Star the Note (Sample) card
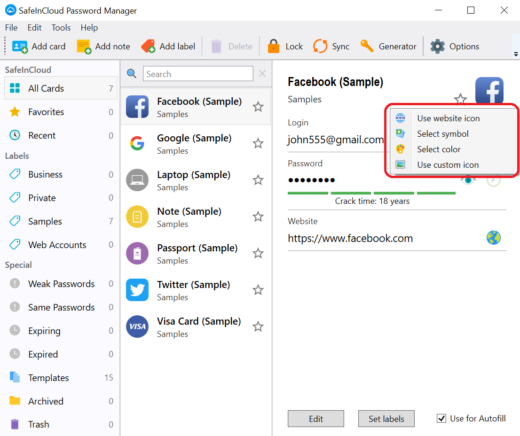This screenshot has width=520, height=436. (x=258, y=217)
